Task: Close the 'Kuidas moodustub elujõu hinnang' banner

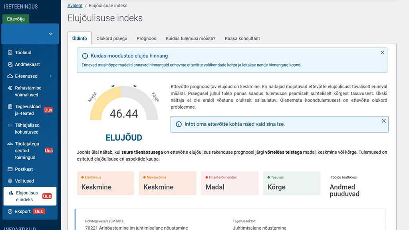Action: pos(382,53)
